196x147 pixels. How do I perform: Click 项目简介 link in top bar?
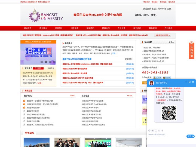(x=146, y=2)
